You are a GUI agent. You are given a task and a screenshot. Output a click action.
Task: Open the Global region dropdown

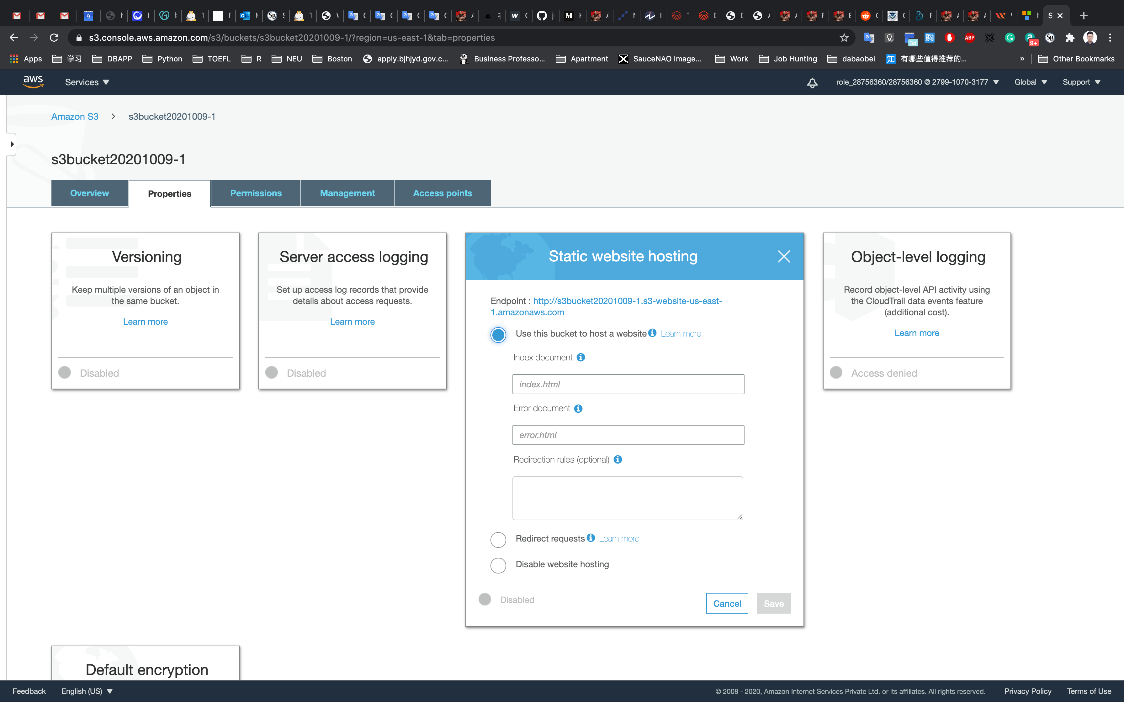1030,82
